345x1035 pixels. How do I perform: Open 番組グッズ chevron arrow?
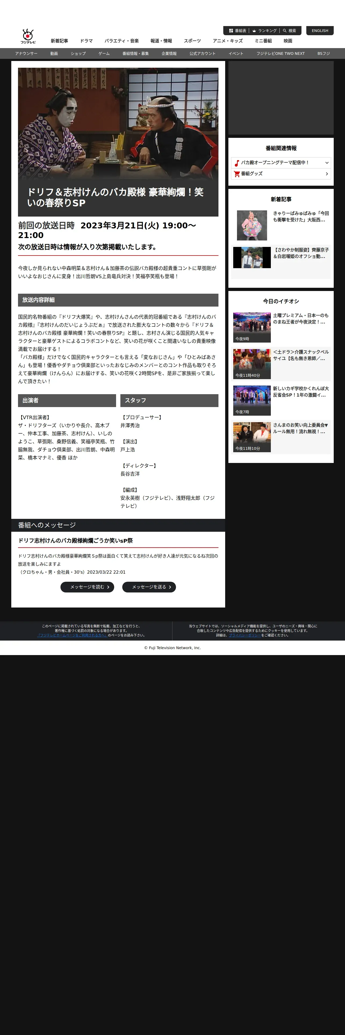point(326,174)
